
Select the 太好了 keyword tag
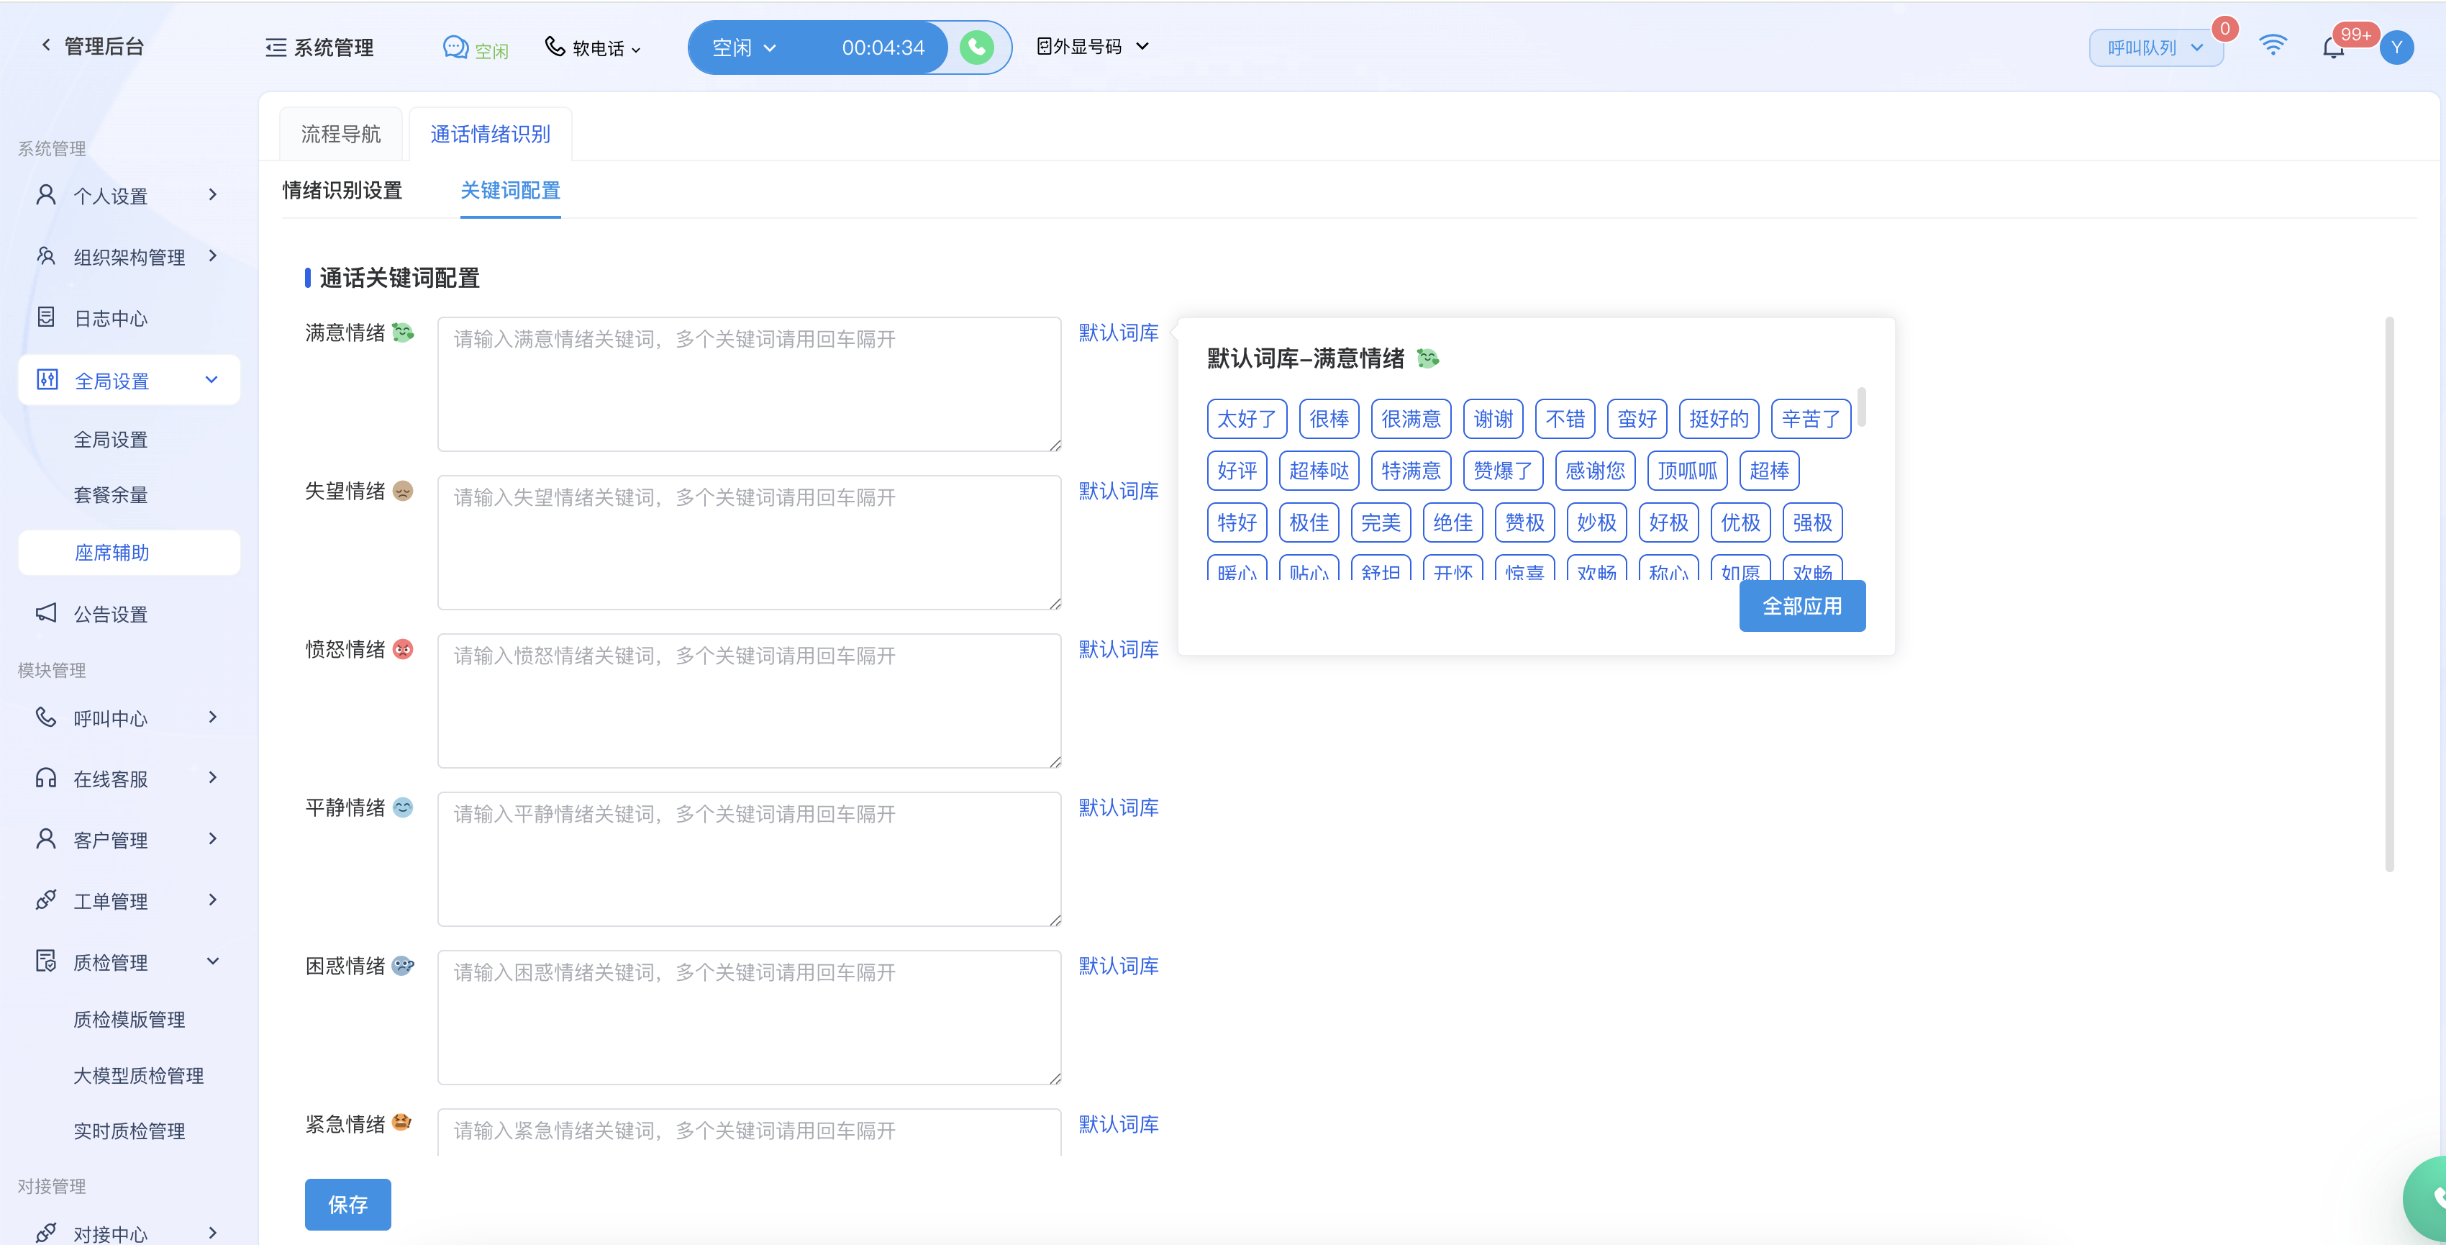1246,419
